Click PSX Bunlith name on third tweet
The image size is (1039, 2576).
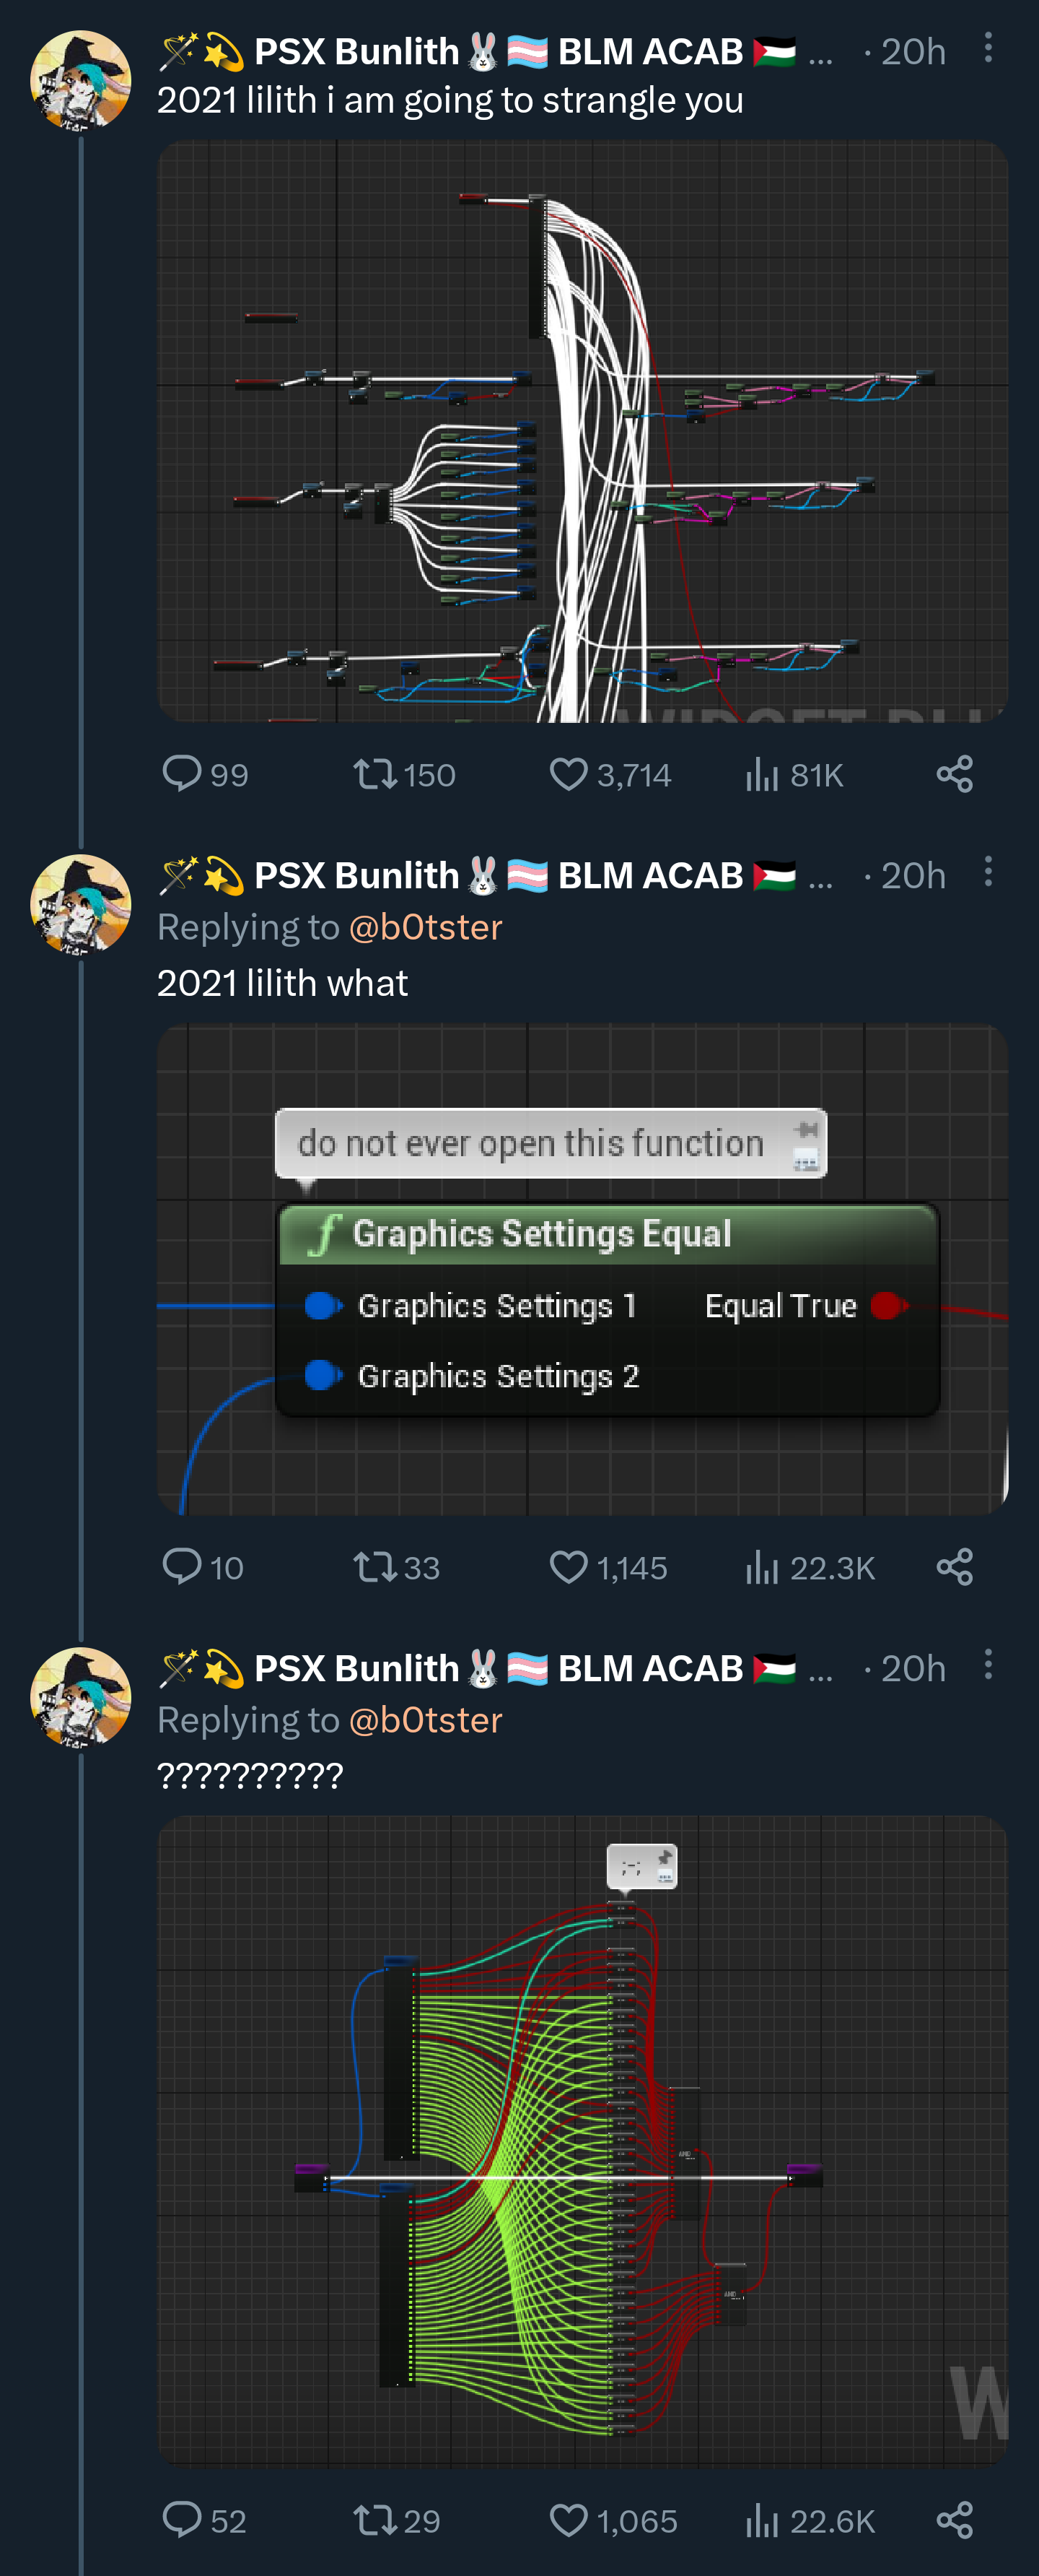[356, 1668]
